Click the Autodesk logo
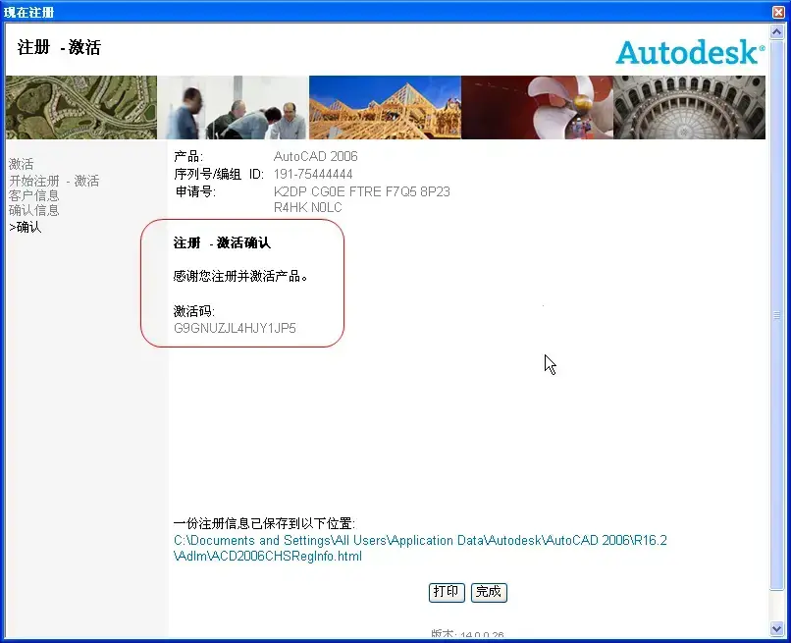This screenshot has width=791, height=643. (690, 52)
